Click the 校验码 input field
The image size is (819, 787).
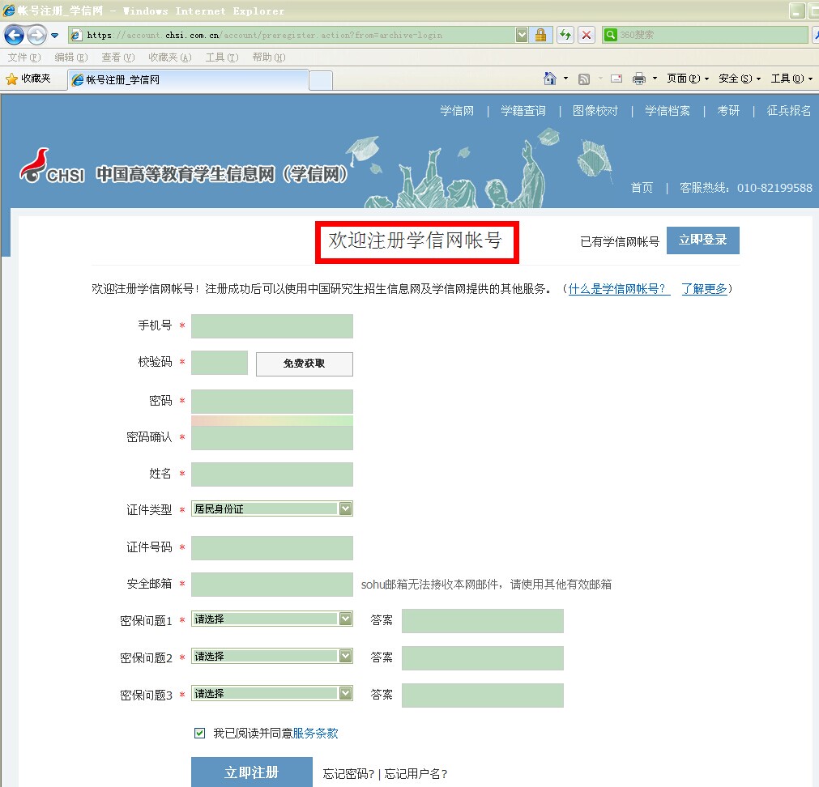[x=220, y=363]
